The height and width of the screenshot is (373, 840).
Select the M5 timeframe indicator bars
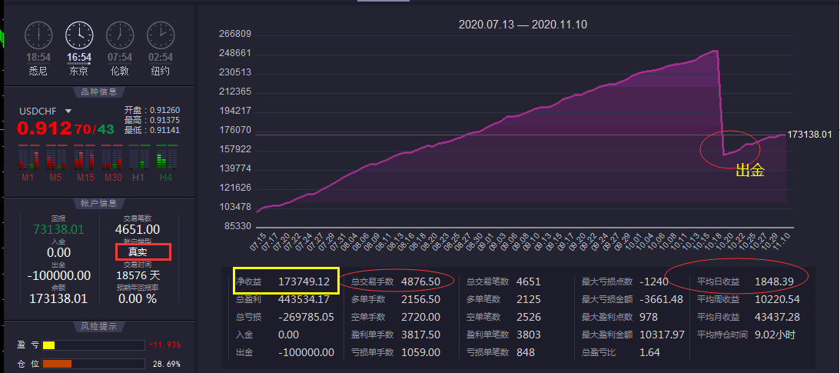(x=55, y=158)
